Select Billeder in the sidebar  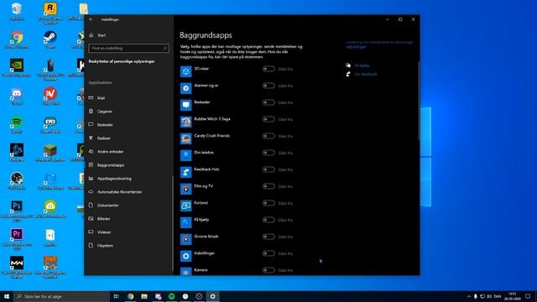pos(128,218)
